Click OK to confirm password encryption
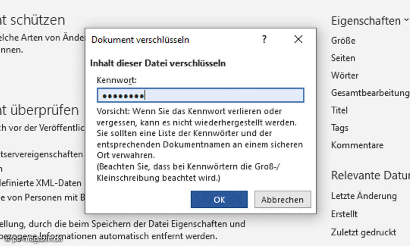The height and width of the screenshot is (246, 410). pos(219,200)
